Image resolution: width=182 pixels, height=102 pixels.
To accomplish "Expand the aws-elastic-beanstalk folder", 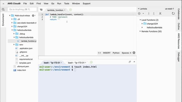I will click(12, 23).
